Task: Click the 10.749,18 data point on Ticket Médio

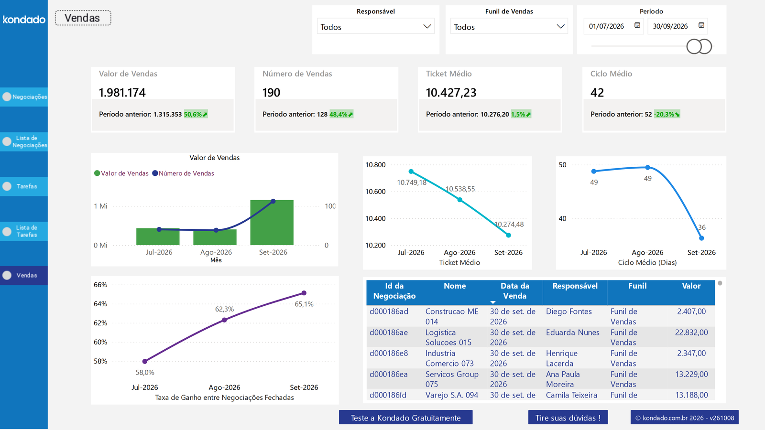Action: coord(411,172)
